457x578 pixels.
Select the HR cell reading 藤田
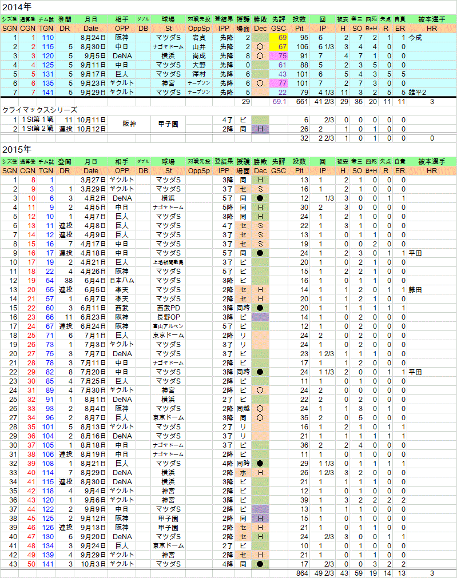click(x=432, y=290)
